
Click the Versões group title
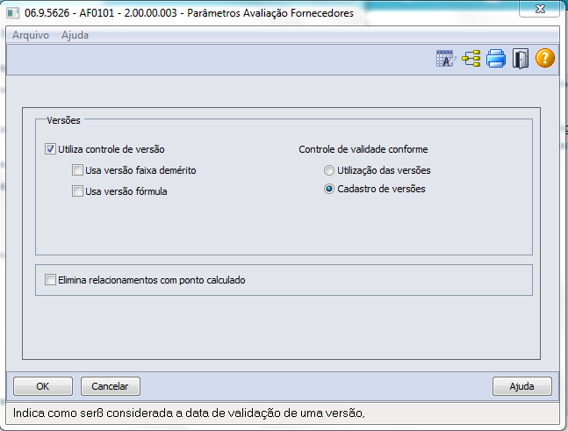[x=63, y=120]
